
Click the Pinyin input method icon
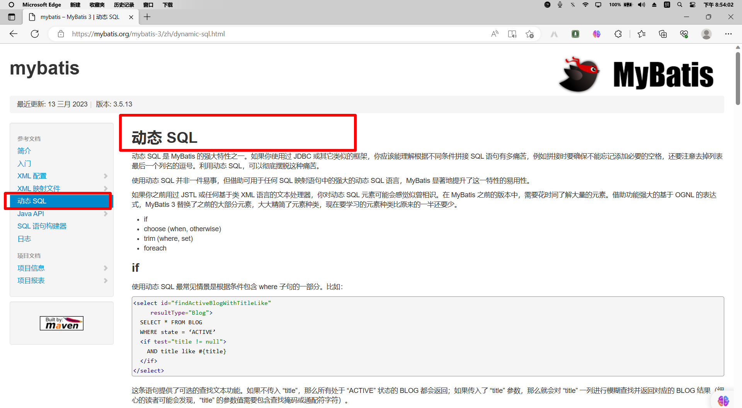coord(667,5)
